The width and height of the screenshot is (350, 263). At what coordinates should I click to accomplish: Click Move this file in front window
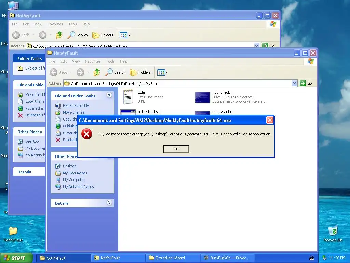pyautogui.click(x=74, y=112)
